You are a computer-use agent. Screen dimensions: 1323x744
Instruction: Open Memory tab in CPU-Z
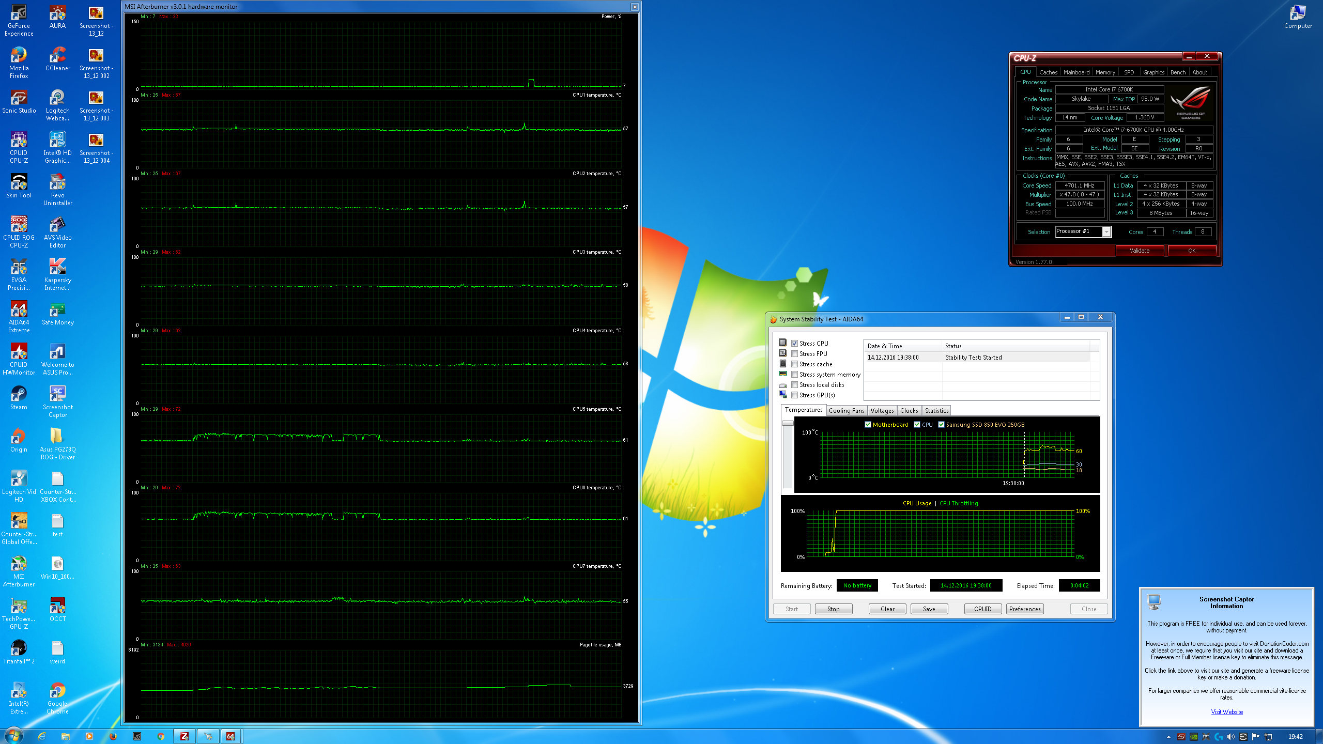(1105, 72)
